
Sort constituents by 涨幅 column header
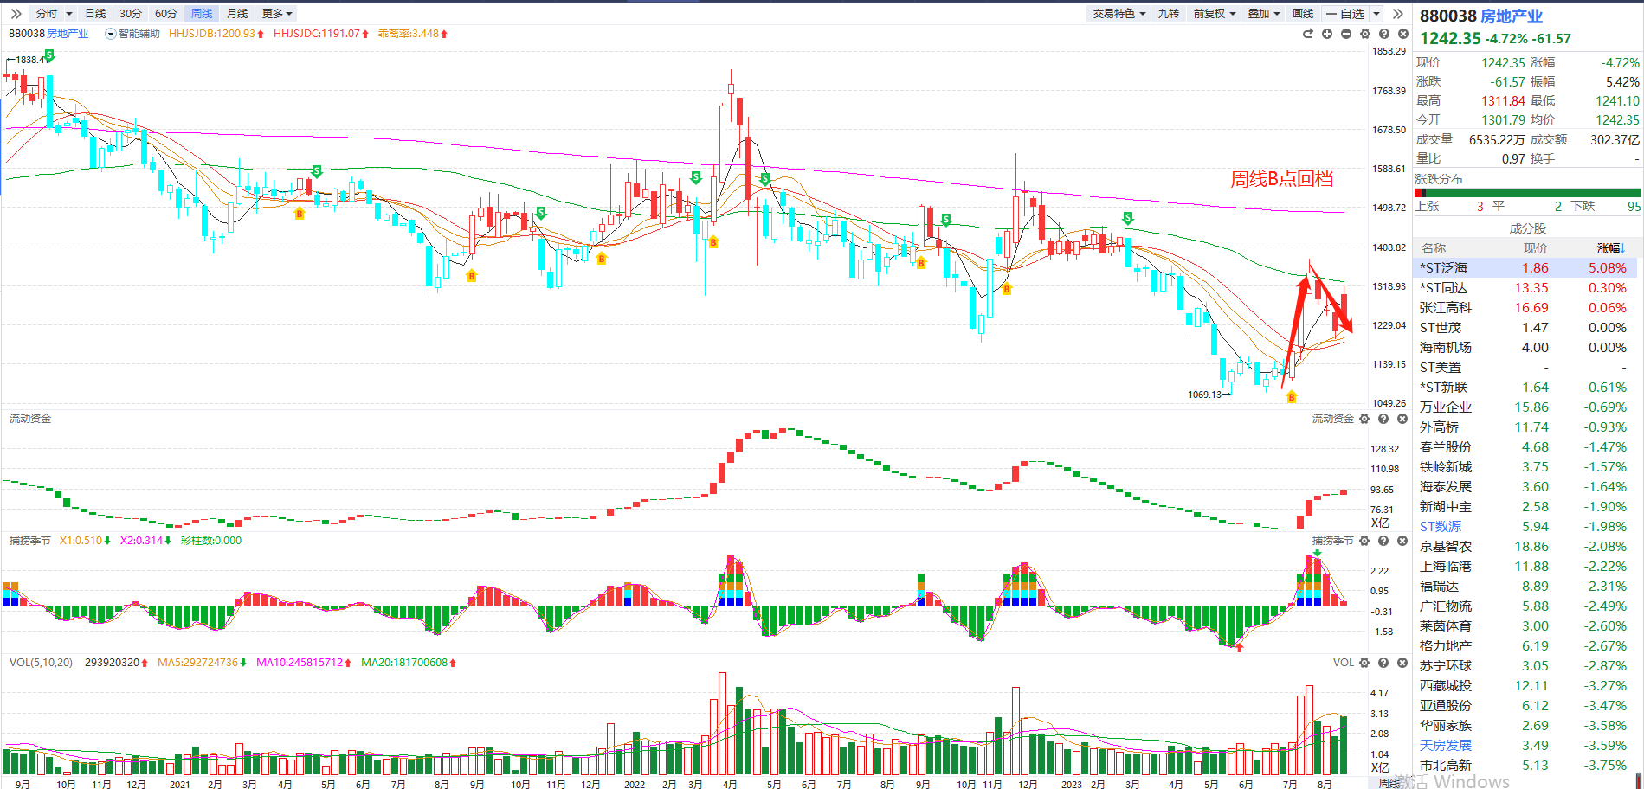point(1610,248)
